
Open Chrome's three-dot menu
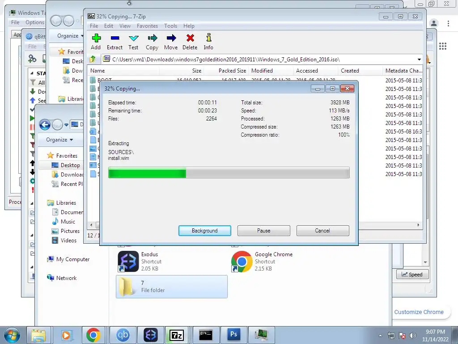click(x=448, y=23)
